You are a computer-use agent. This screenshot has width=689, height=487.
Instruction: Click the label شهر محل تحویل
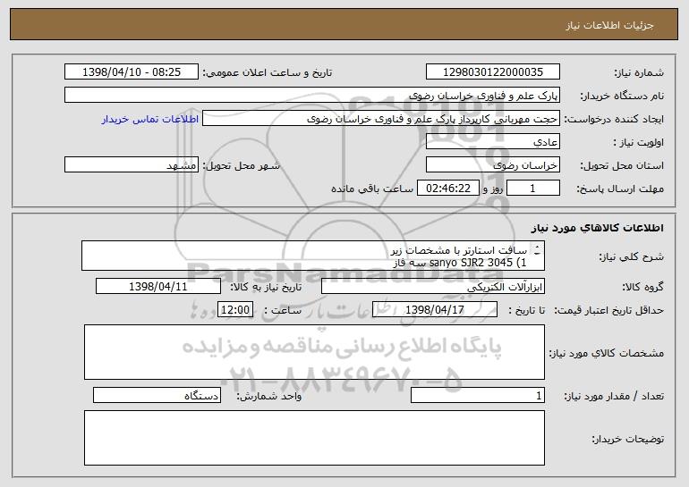(241, 165)
